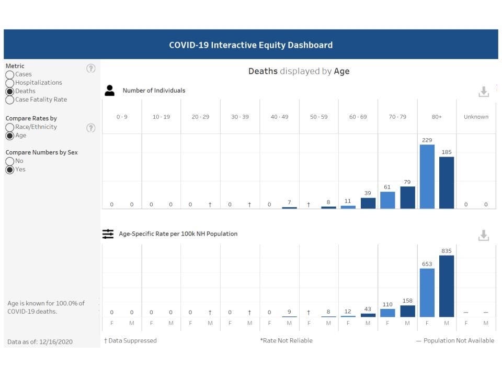This screenshot has width=502, height=377.
Task: Click the download icon for Number of Individuals chart
Action: [484, 91]
